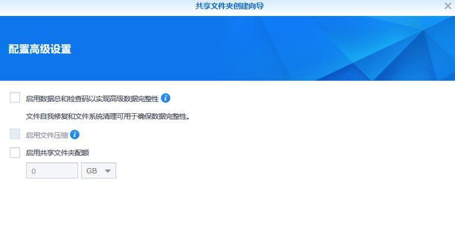Close the 共享文件夹创建向导 wizard
The width and height of the screenshot is (455, 237).
point(448,6)
